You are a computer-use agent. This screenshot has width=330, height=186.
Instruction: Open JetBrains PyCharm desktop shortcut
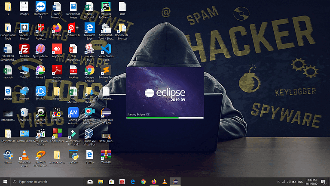click(106, 10)
